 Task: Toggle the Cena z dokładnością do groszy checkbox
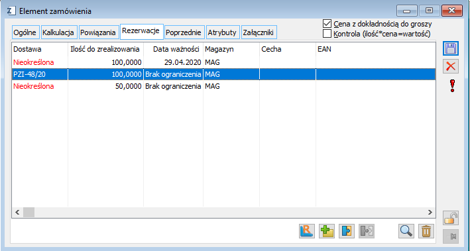pos(327,24)
